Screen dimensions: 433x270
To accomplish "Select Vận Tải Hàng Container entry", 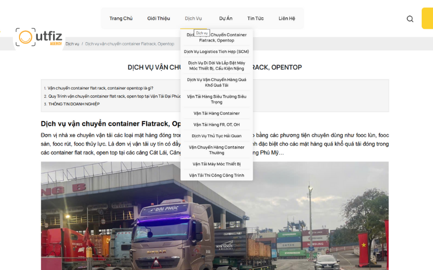I will (216, 113).
